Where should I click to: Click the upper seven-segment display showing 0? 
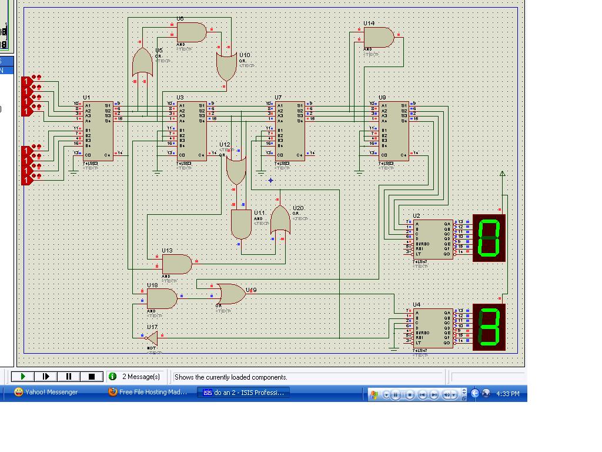489,237
